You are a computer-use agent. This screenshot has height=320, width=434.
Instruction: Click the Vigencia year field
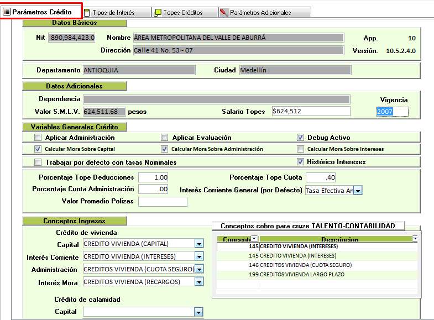[391, 112]
